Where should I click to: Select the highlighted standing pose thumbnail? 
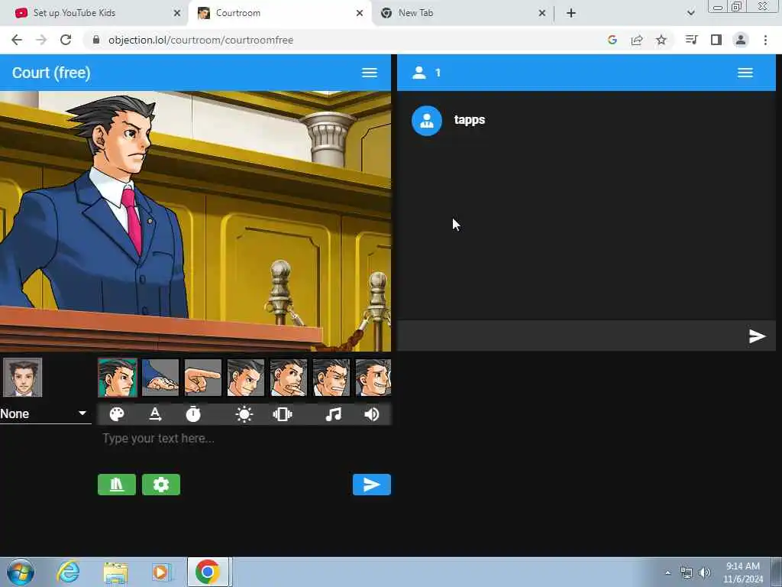pos(117,378)
